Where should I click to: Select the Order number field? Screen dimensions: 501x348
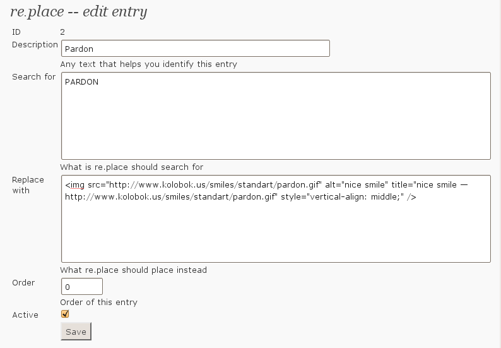click(82, 286)
